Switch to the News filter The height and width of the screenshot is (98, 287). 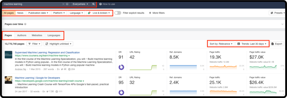tap(20, 13)
